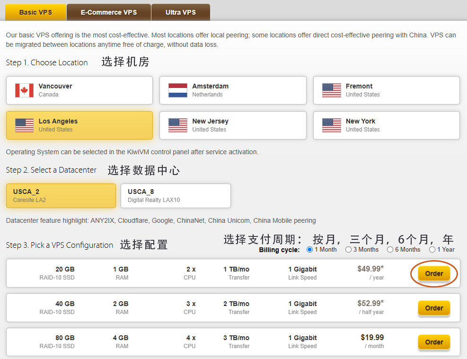Click the US flag beside Los Angeles
This screenshot has height=359, width=467.
(24, 125)
